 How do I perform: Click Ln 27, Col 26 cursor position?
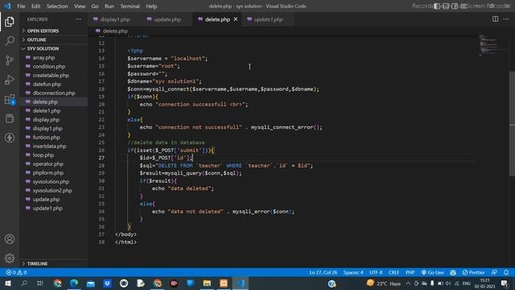[x=323, y=272]
